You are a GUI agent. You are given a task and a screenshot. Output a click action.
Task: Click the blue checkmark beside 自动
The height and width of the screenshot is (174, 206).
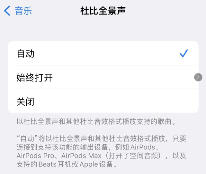coord(184,53)
